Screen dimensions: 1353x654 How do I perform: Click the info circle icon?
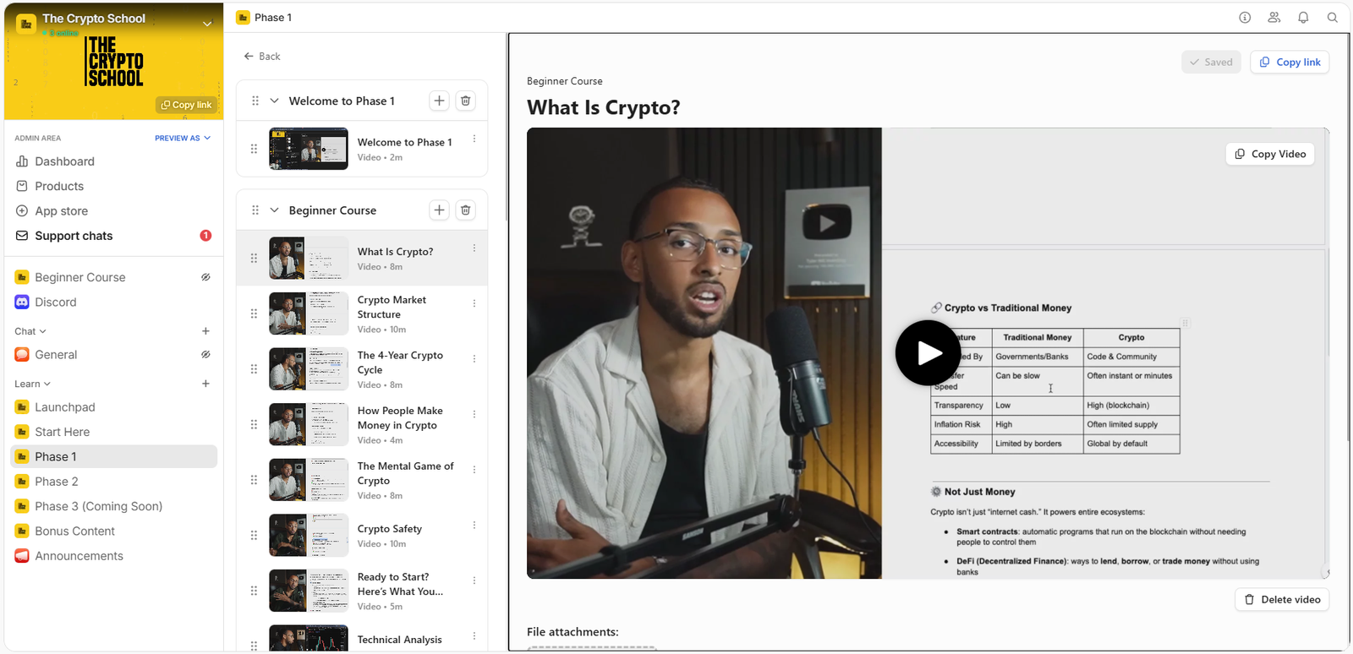coord(1245,18)
